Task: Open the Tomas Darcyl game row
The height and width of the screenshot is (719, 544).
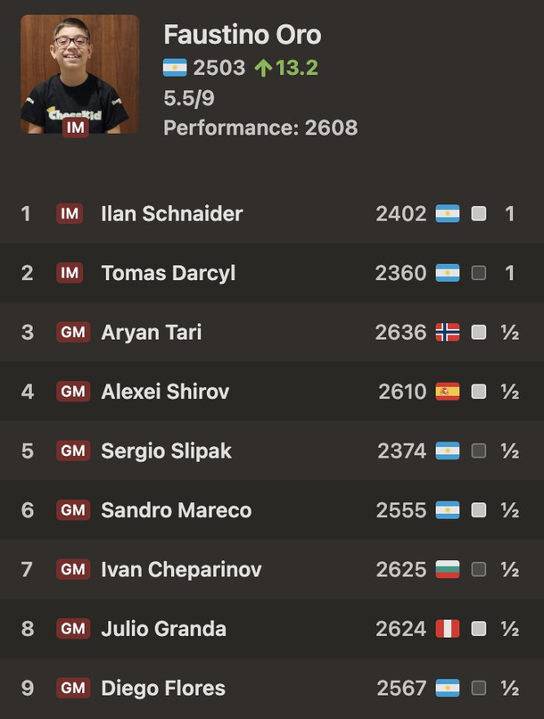Action: tap(272, 273)
